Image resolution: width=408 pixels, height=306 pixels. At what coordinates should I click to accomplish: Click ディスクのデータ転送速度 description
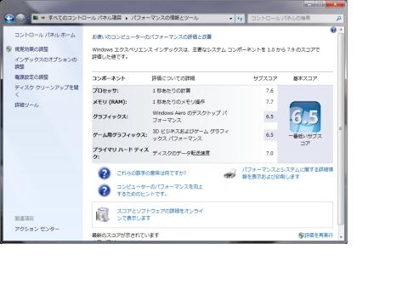181,153
